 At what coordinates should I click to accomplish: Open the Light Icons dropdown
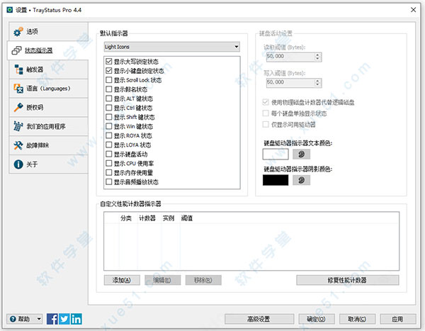point(172,47)
